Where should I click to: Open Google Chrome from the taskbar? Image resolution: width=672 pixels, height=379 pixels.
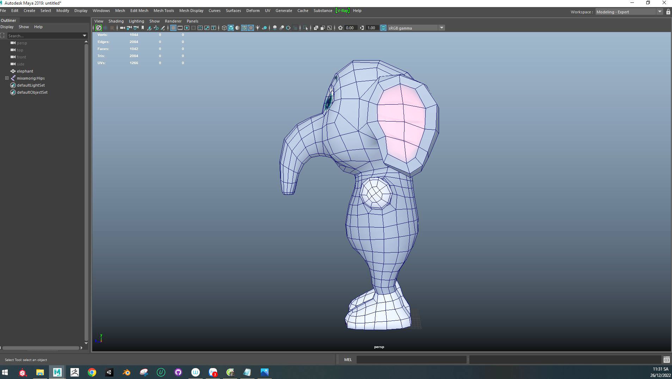(x=92, y=372)
